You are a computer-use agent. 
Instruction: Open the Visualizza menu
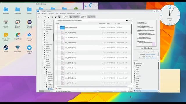(x=51, y=14)
